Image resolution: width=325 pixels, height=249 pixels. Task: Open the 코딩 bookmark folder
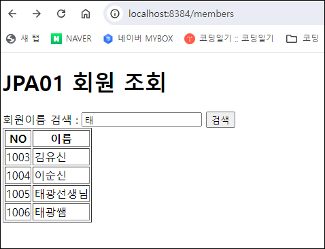(x=302, y=38)
